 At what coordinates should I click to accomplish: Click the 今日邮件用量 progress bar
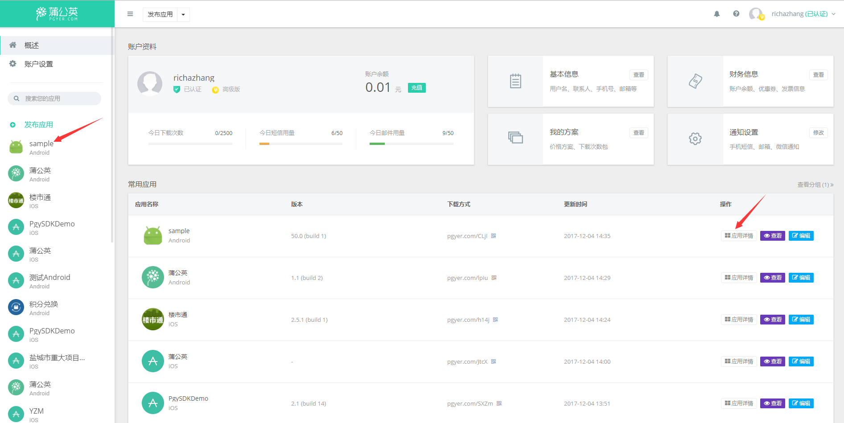point(412,144)
